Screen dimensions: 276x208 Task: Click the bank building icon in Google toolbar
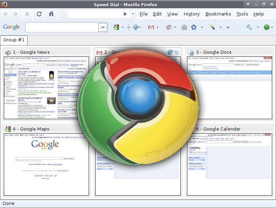click(184, 27)
